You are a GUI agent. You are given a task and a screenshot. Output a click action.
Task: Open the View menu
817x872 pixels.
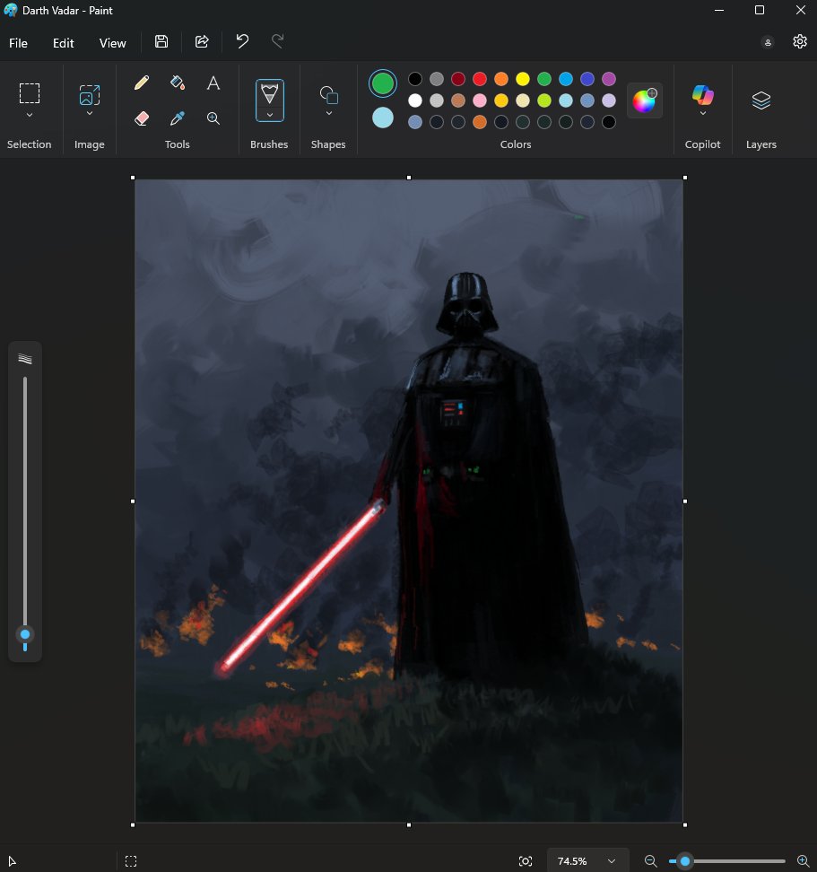pyautogui.click(x=112, y=42)
